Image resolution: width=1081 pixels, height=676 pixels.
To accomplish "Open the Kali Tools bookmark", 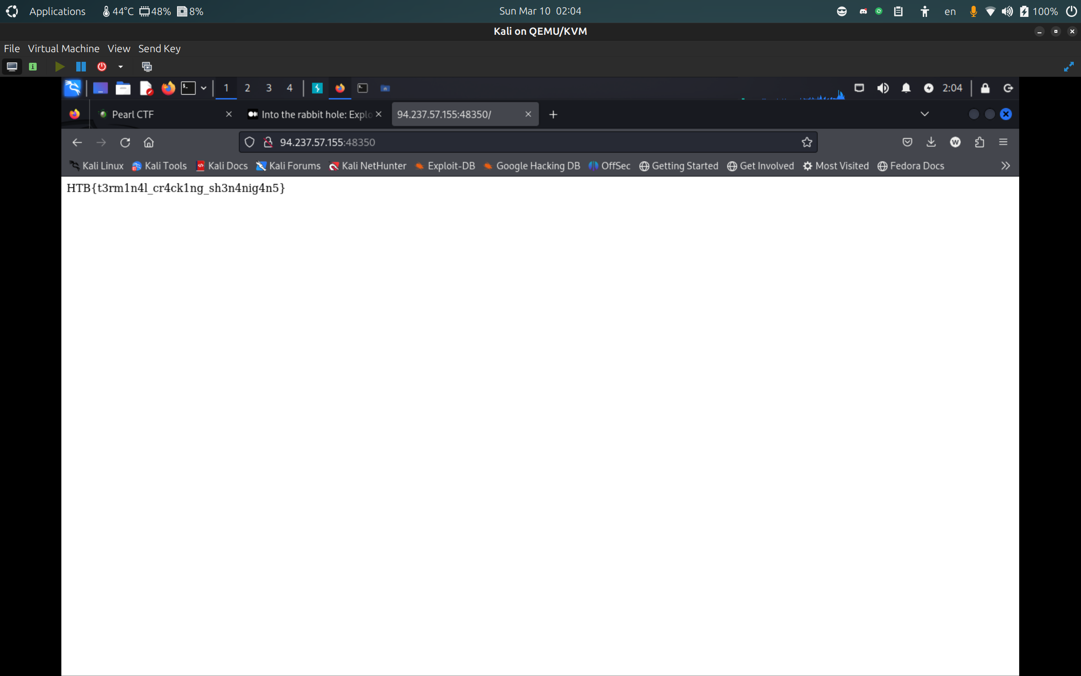I will click(x=159, y=166).
